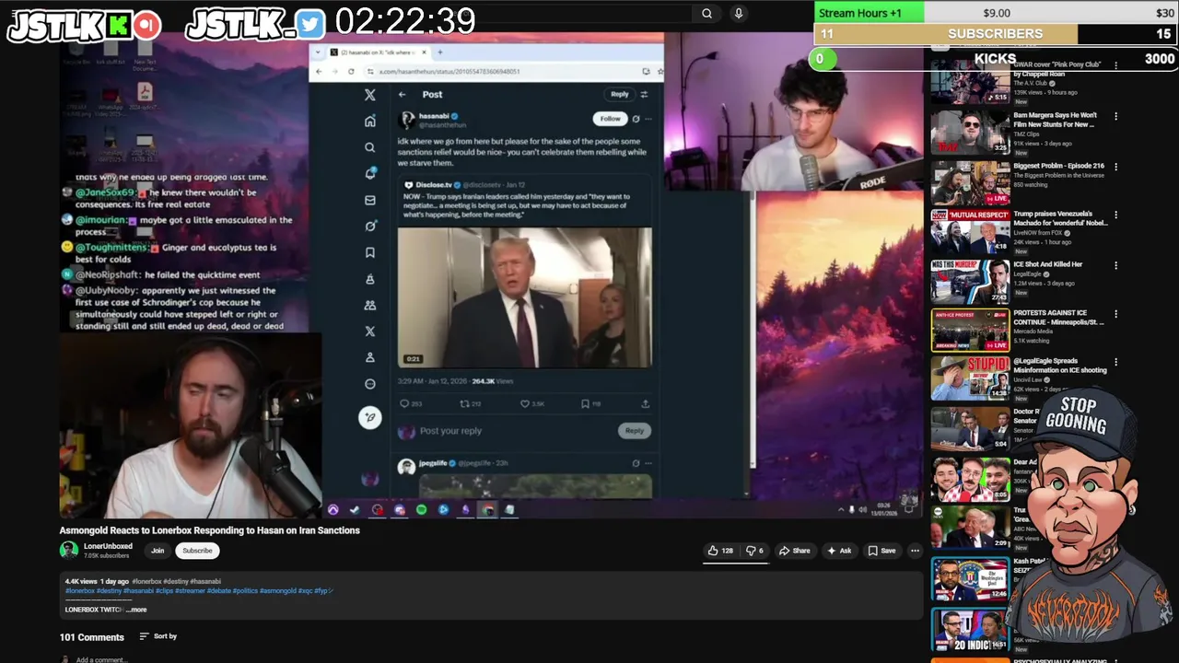1179x663 pixels.
Task: Click the top Reply button in Post header
Action: [619, 94]
